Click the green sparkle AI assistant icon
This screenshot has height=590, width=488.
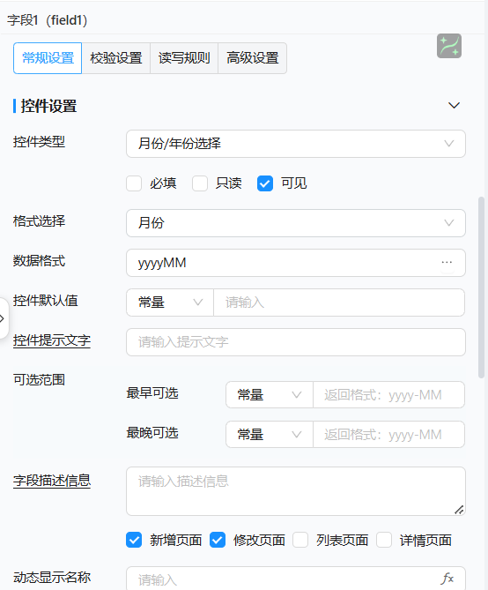click(449, 46)
